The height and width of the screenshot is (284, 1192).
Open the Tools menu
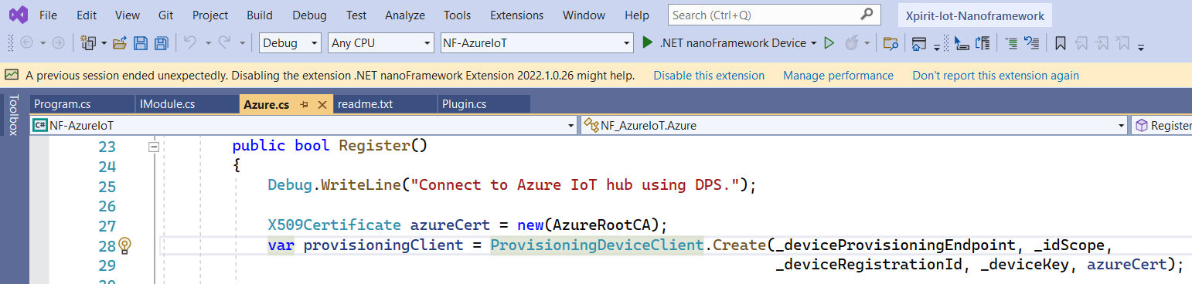point(458,15)
